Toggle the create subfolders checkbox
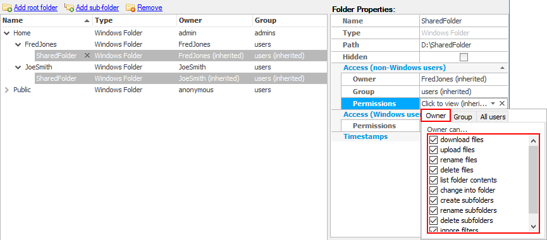Viewport: 547px width, 240px height. coord(433,200)
